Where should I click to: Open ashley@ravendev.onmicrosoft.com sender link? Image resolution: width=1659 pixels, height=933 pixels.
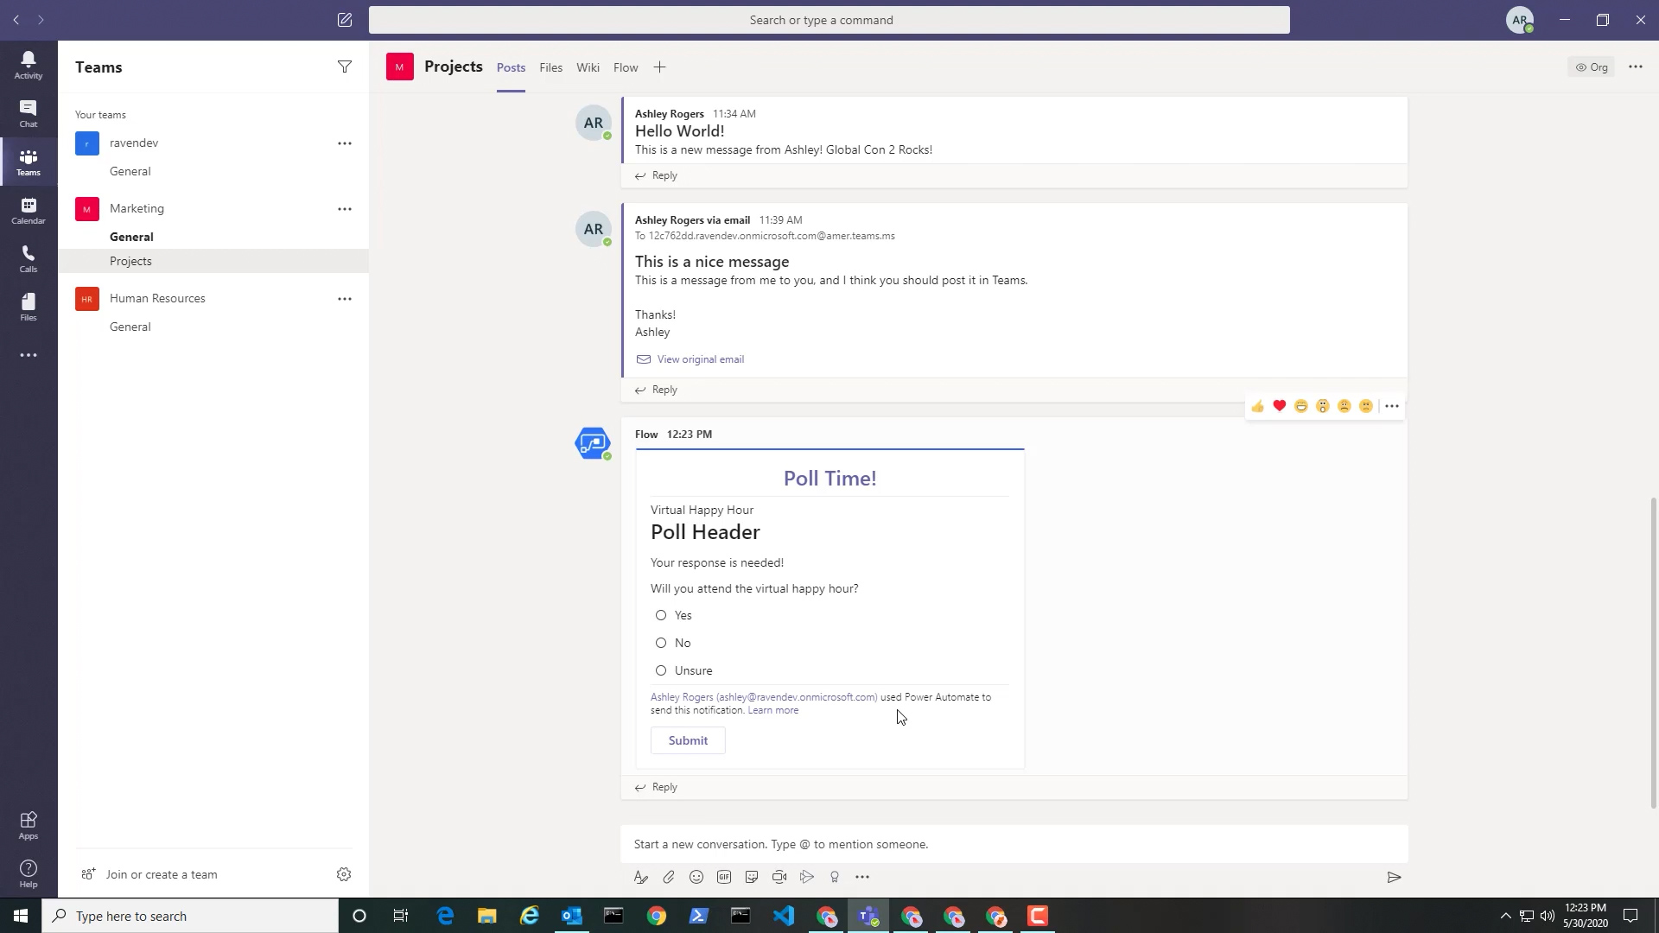[x=764, y=697]
